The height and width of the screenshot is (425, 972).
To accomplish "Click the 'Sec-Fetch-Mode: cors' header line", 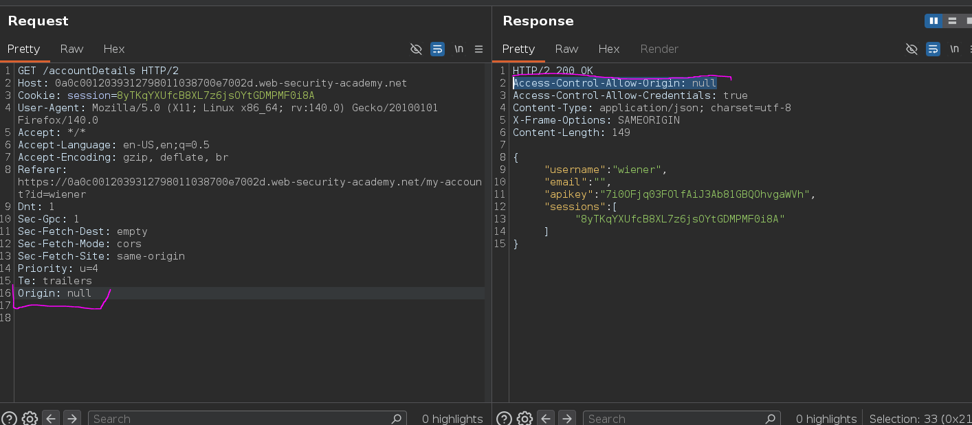I will pyautogui.click(x=80, y=244).
